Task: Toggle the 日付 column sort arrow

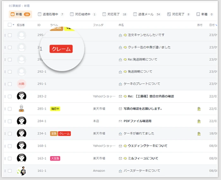Action: click(216, 25)
